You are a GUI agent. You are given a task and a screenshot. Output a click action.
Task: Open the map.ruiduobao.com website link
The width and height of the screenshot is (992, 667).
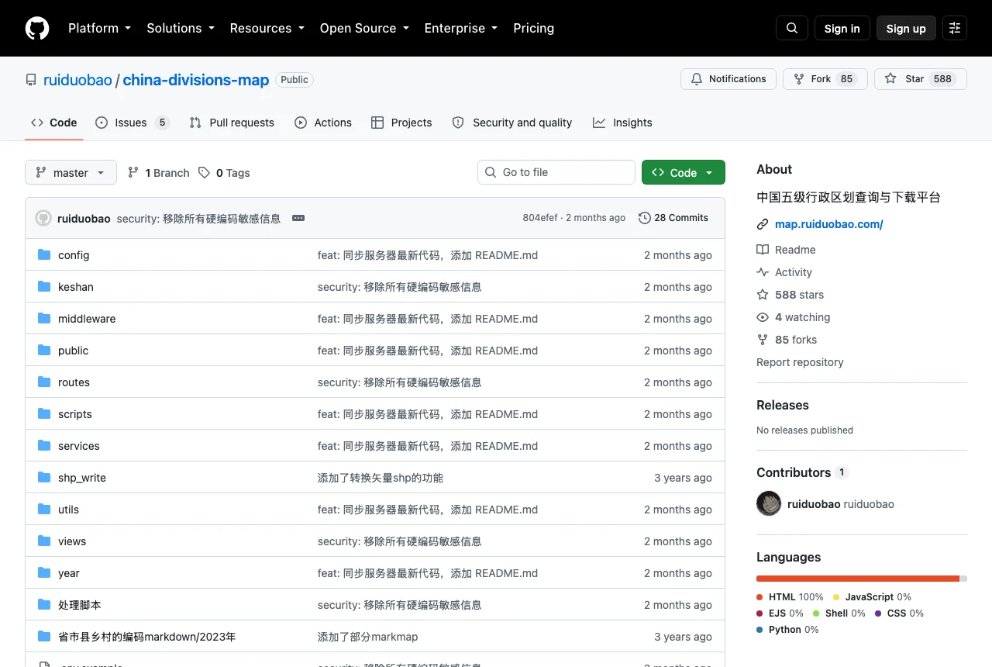pyautogui.click(x=829, y=224)
